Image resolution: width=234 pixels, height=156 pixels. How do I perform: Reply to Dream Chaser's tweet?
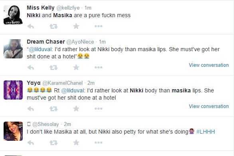pyautogui.click(x=31, y=68)
